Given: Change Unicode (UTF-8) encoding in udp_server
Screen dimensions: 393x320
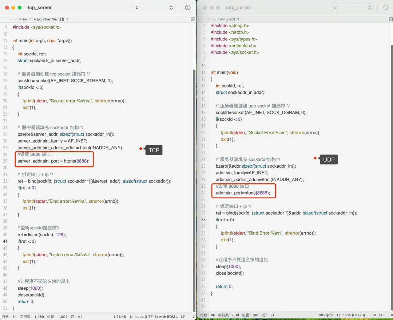Looking at the screenshot, I should click(x=356, y=315).
